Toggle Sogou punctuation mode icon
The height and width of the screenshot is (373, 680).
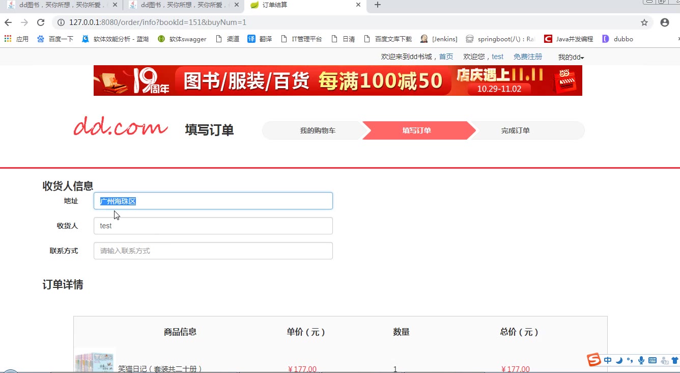pyautogui.click(x=630, y=360)
